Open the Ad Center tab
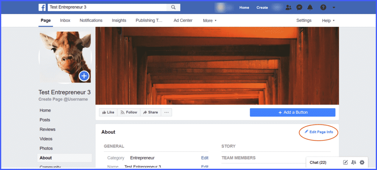377x170 pixels. click(x=183, y=21)
